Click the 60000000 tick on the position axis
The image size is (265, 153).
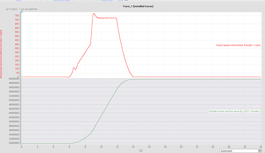click(x=14, y=79)
